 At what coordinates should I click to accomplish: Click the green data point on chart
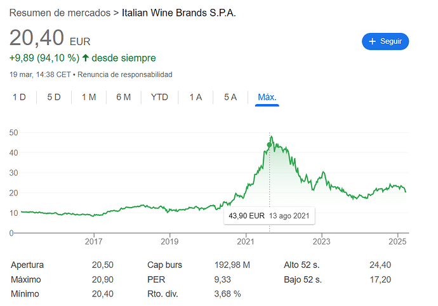point(269,145)
